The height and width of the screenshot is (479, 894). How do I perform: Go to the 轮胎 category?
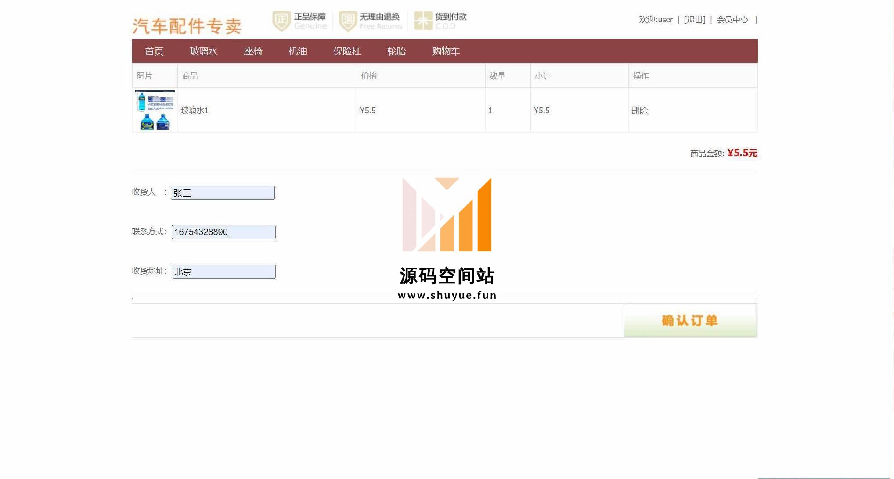click(x=397, y=51)
